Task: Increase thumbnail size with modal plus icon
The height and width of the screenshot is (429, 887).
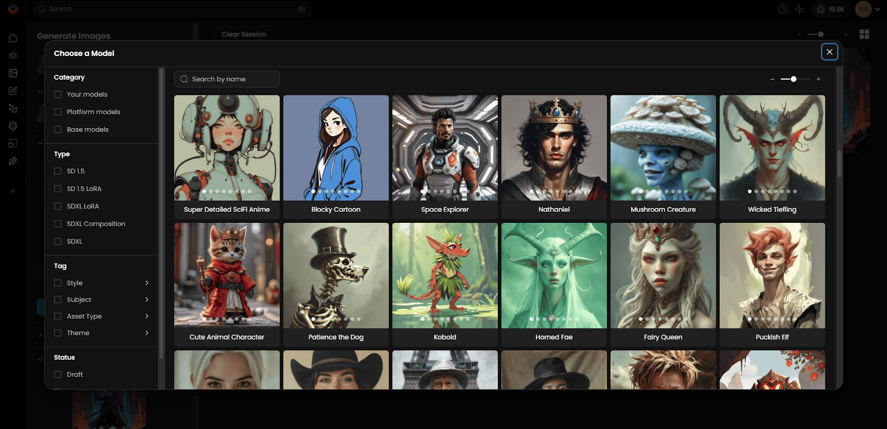Action: (818, 79)
